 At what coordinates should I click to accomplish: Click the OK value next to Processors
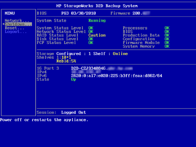coord(167,28)
